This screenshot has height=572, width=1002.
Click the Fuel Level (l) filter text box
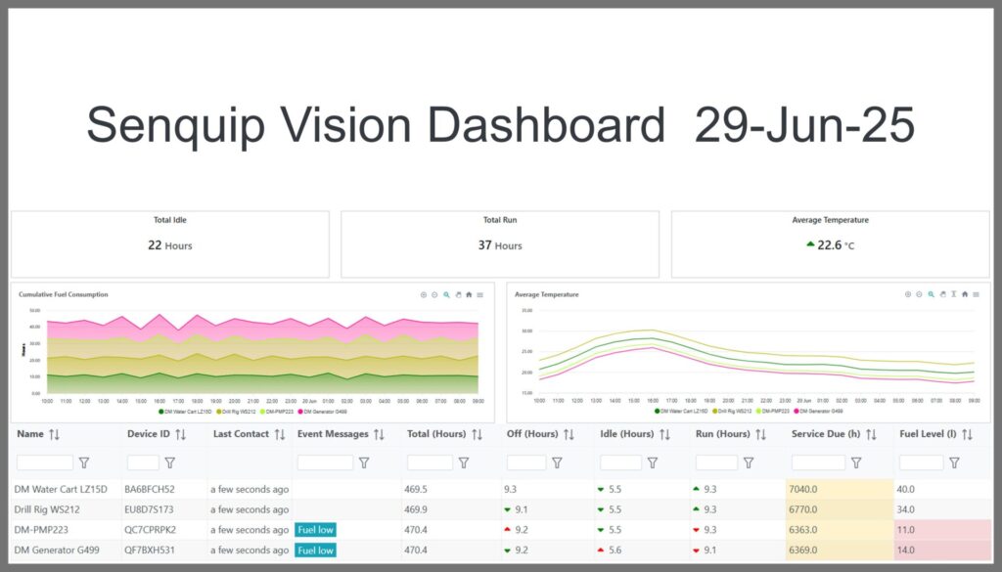922,462
